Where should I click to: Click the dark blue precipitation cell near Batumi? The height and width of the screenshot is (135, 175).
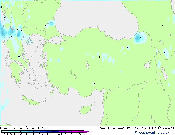tap(137, 38)
